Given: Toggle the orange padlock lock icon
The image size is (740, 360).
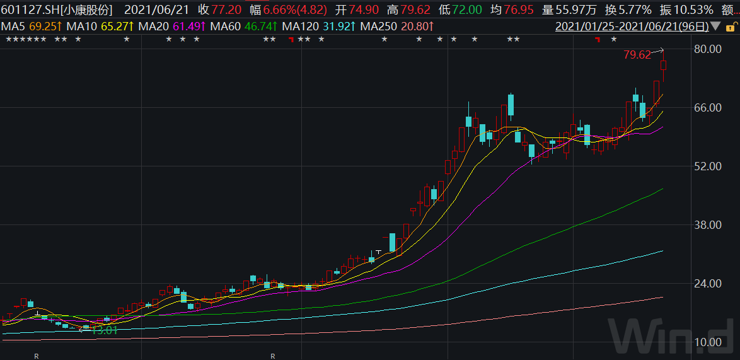Looking at the screenshot, I should (731, 26).
